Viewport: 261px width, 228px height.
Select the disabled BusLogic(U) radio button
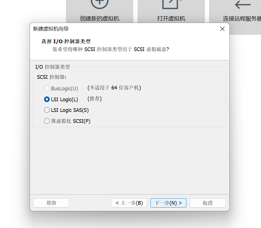tap(47, 88)
